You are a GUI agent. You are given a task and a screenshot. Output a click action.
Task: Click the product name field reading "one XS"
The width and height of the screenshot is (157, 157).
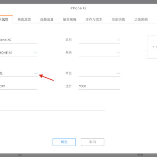18,40
